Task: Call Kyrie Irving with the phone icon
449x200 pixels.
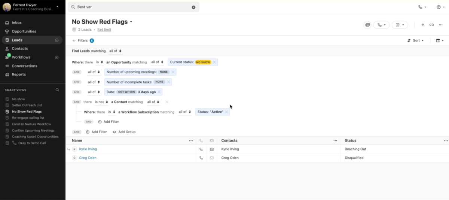Action: pos(201,149)
